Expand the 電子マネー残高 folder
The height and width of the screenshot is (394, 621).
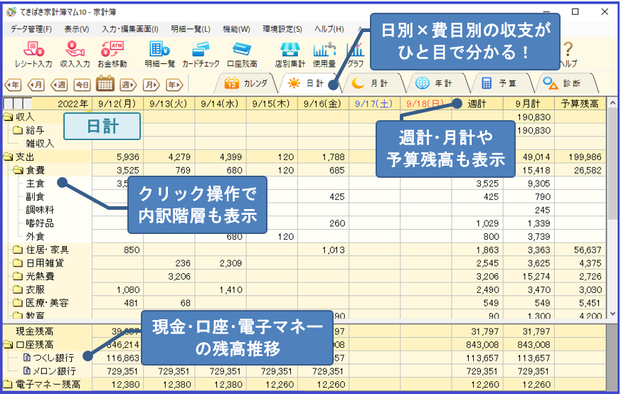point(8,385)
